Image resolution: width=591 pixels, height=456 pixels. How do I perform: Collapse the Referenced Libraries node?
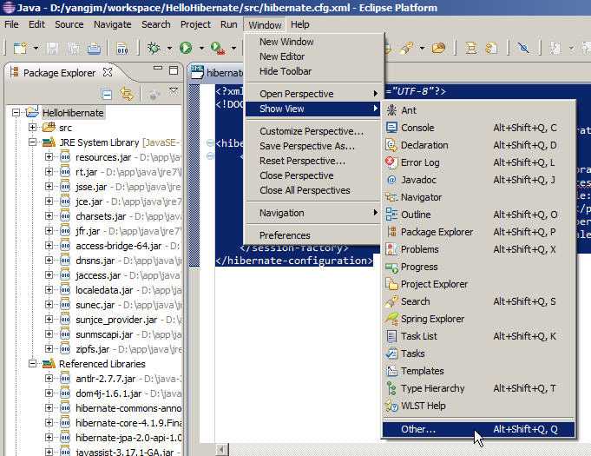click(32, 363)
